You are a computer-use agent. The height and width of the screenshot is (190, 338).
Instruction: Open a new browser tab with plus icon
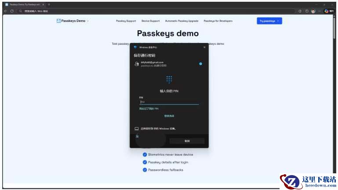click(49, 4)
